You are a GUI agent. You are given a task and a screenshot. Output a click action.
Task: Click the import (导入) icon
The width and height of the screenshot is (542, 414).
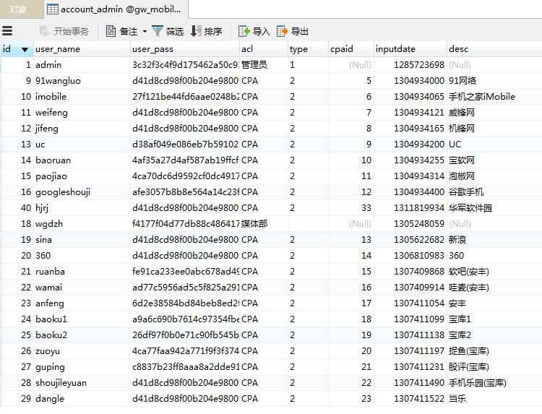(x=244, y=31)
